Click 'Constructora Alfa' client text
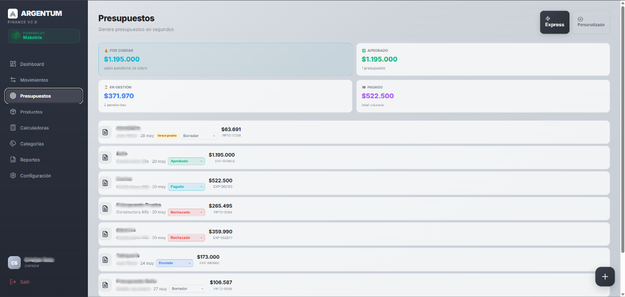This screenshot has width=625, height=297. coord(132,212)
